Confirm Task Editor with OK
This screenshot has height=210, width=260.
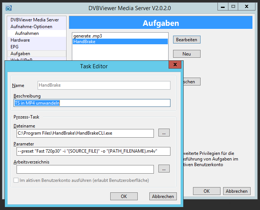point(124,196)
